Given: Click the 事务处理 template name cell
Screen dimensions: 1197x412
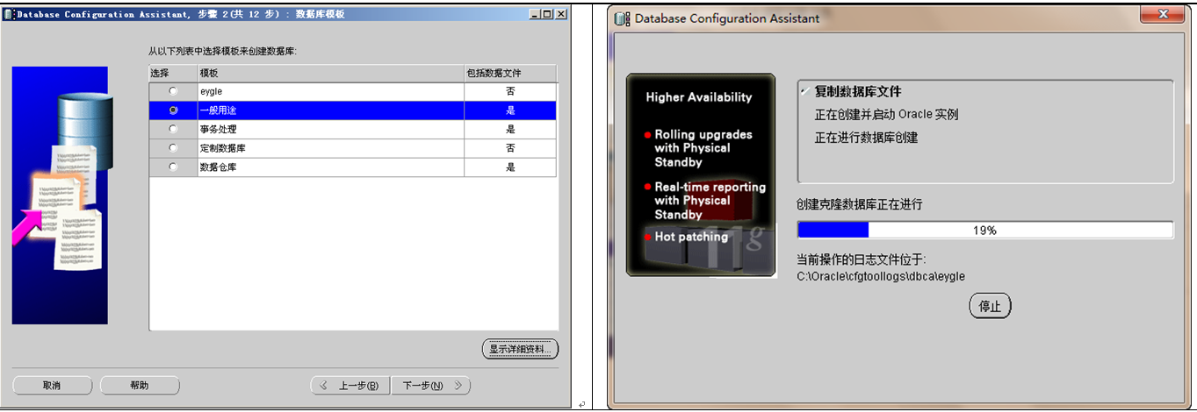Looking at the screenshot, I should point(330,129).
